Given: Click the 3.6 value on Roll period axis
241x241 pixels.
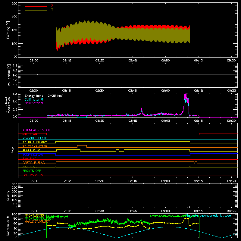Looking at the screenshot, I should tap(15, 85).
